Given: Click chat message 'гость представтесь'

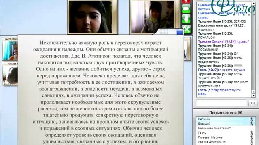Looking at the screenshot, I should tap(220, 60).
